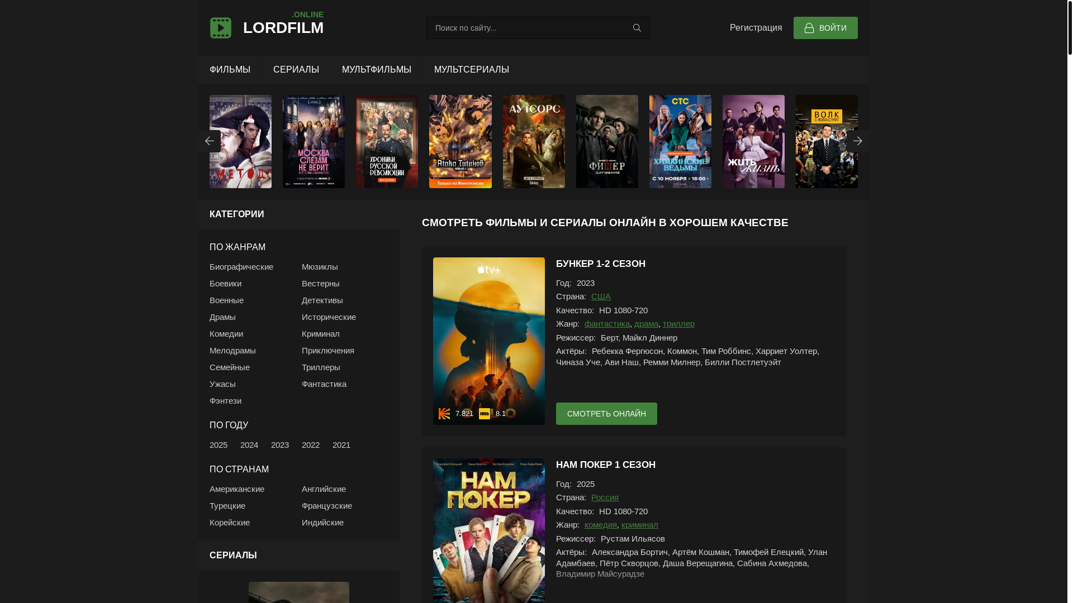This screenshot has height=603, width=1073.
Task: Click the Kinopoisk rating icon on Бункер
Action: click(x=444, y=414)
